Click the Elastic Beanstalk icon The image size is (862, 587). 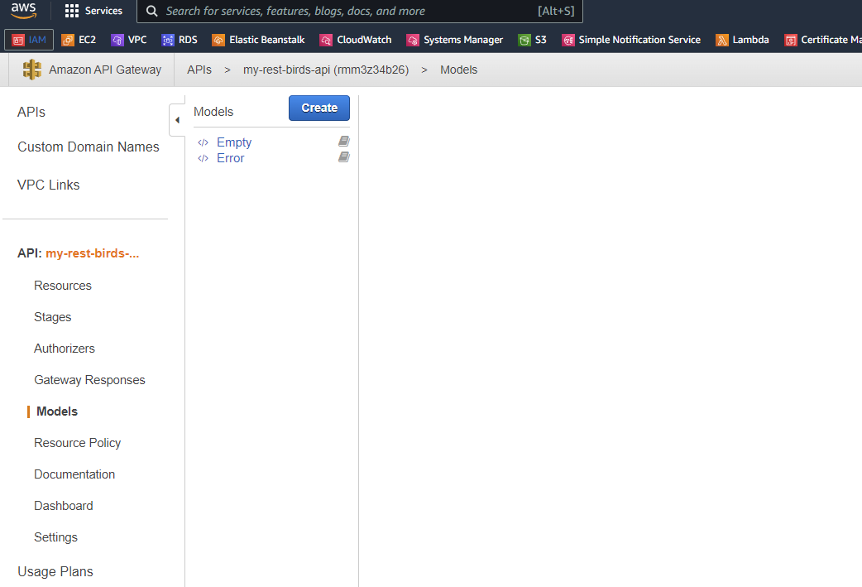218,41
